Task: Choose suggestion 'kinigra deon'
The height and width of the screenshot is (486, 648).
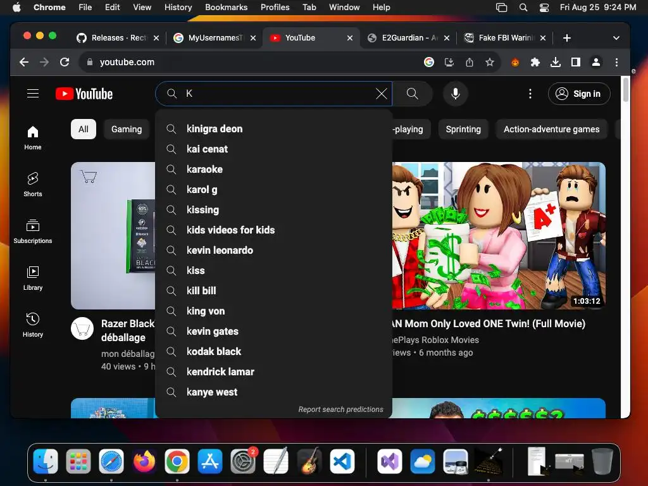Action: pos(273,129)
